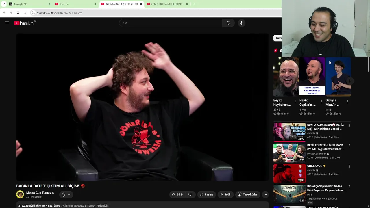Open options for Dayı'yla Miray'ın short
Screen dimensions: 370x208
pyautogui.click(x=347, y=102)
